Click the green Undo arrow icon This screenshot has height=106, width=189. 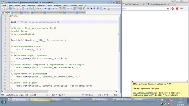coord(38,9)
